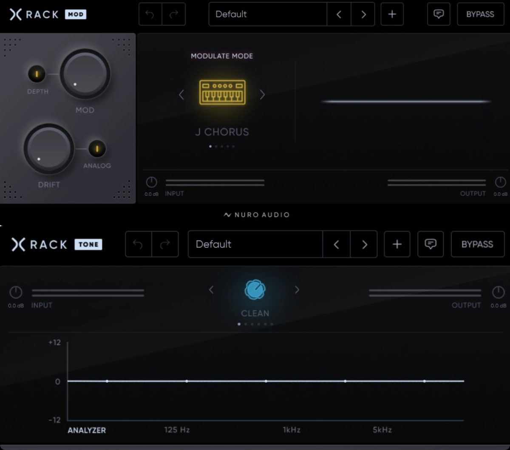Select next tone mode right chevron
This screenshot has height=450, width=510.
(x=297, y=290)
